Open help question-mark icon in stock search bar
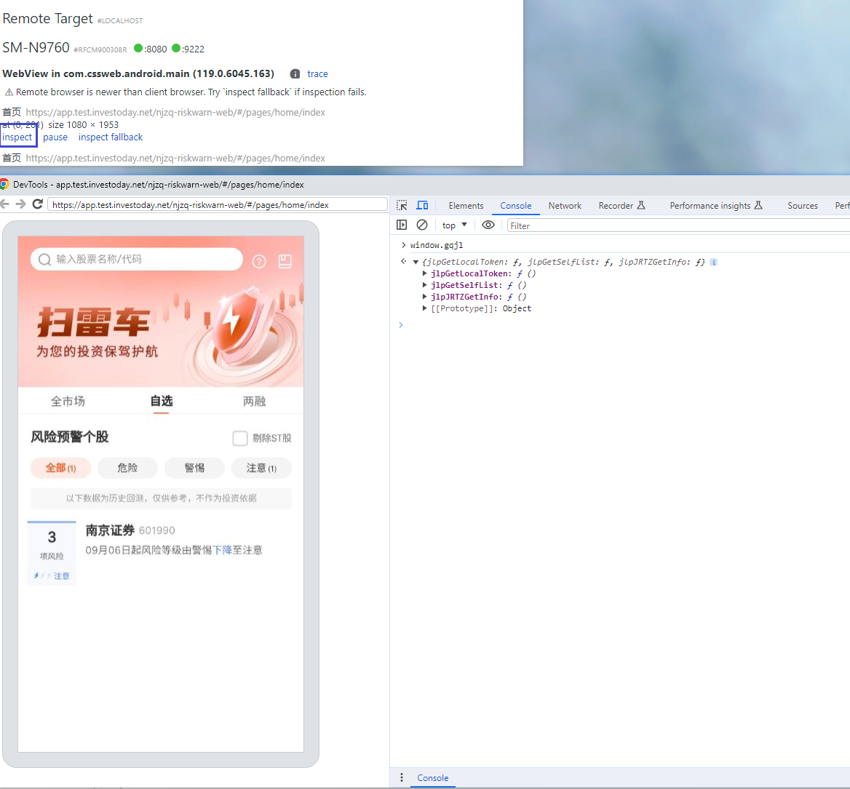Screen dimensions: 850x789 [258, 260]
